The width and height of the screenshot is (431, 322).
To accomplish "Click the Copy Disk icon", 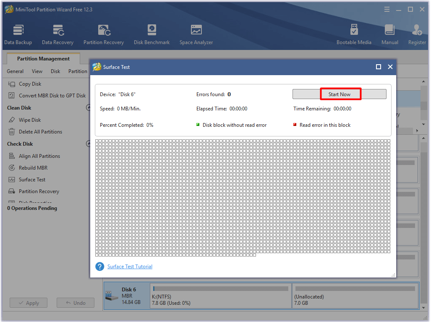I will (12, 84).
